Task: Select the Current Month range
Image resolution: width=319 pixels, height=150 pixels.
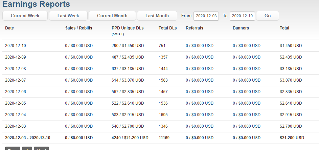Action: coord(112,16)
